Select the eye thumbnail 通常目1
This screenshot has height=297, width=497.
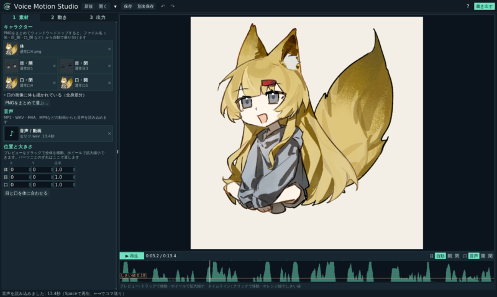pyautogui.click(x=11, y=66)
